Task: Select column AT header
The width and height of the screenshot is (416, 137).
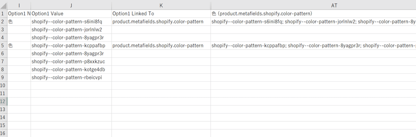Action: tap(313, 5)
